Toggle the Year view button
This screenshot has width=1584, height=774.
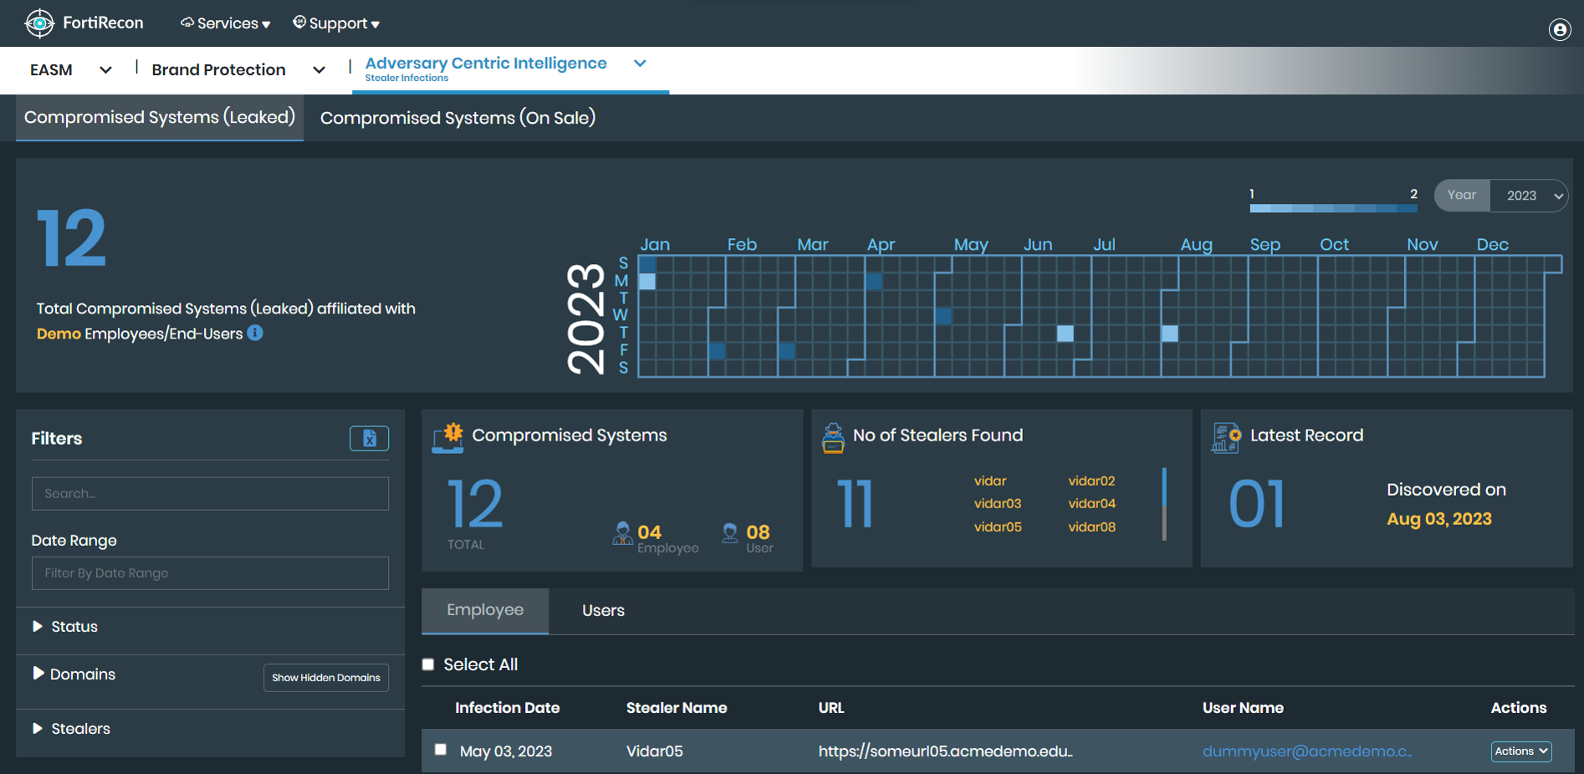[1461, 195]
